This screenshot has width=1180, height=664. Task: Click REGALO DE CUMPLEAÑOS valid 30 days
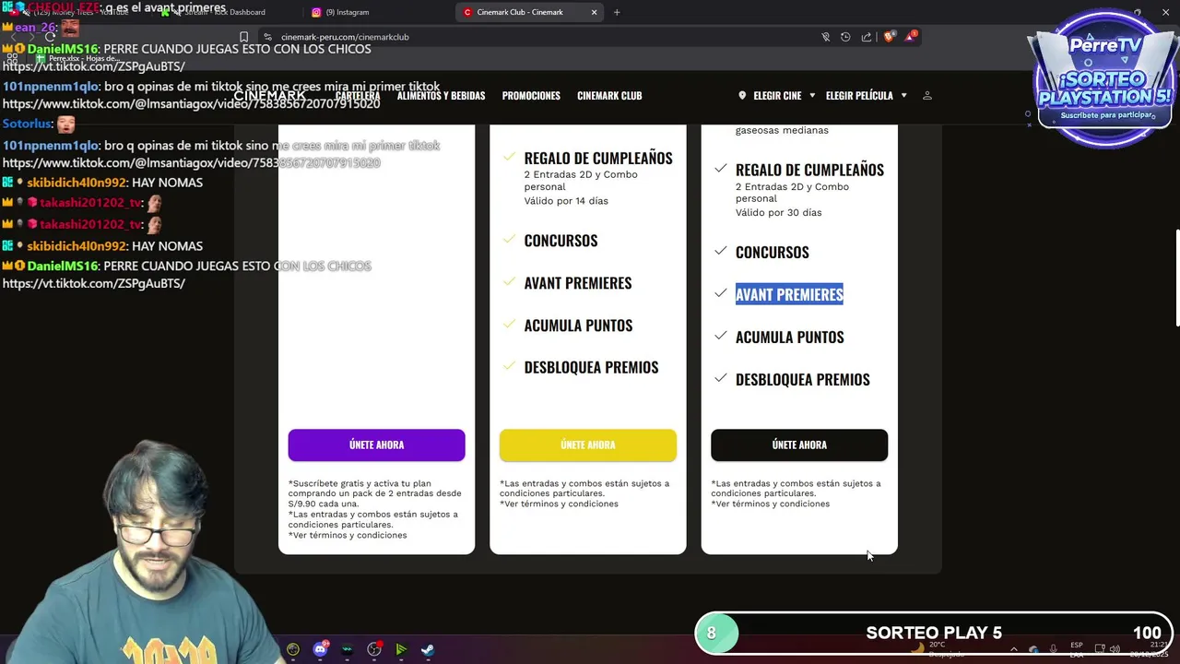[809, 170]
